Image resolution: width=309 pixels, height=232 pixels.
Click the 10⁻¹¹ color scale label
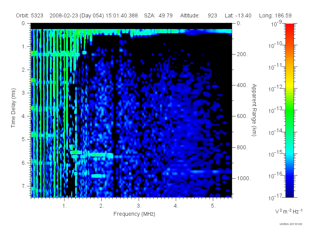276,67
